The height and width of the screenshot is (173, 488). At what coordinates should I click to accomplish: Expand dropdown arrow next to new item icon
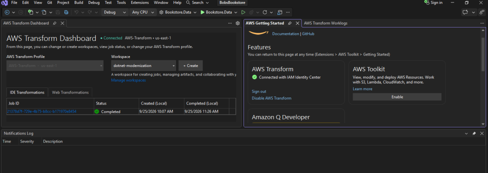coord(37,12)
